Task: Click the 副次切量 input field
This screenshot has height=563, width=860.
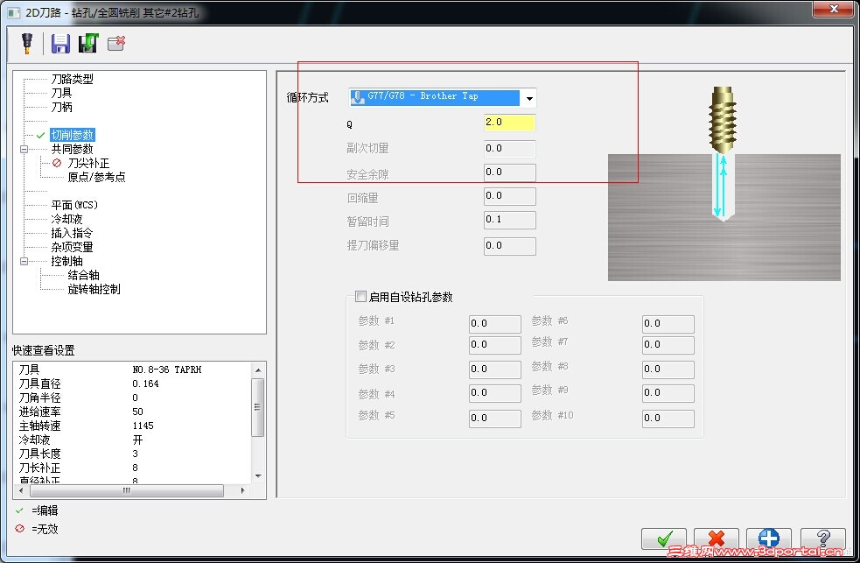Action: (x=509, y=149)
